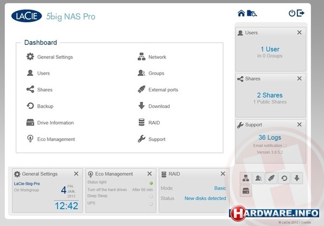
Task: Close the Support widget
Action: 299,124
